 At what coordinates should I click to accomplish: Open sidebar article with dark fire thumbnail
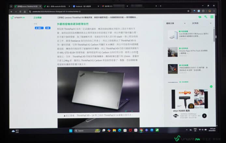(173, 69)
